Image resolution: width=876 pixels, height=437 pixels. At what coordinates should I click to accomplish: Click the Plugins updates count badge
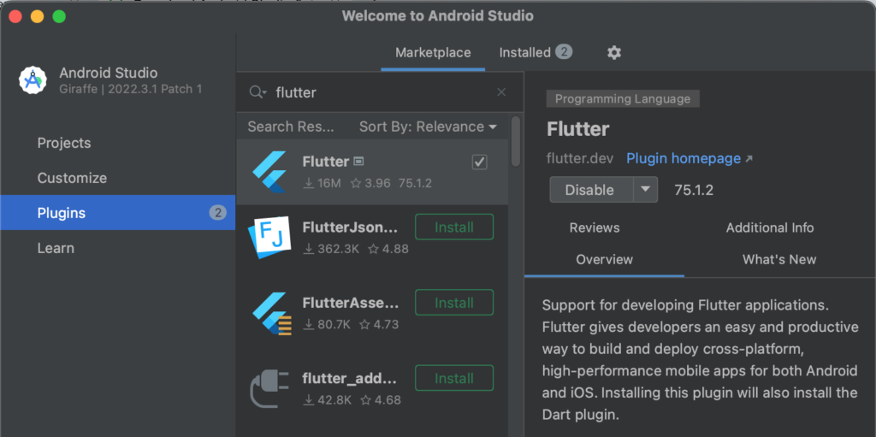coord(218,212)
